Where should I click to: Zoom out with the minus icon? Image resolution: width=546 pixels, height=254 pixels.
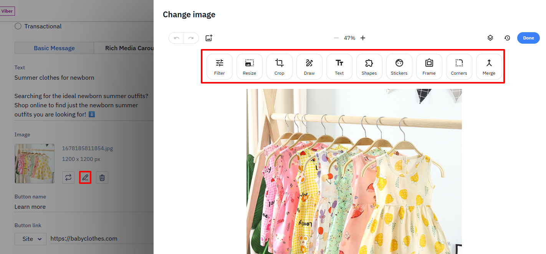336,38
